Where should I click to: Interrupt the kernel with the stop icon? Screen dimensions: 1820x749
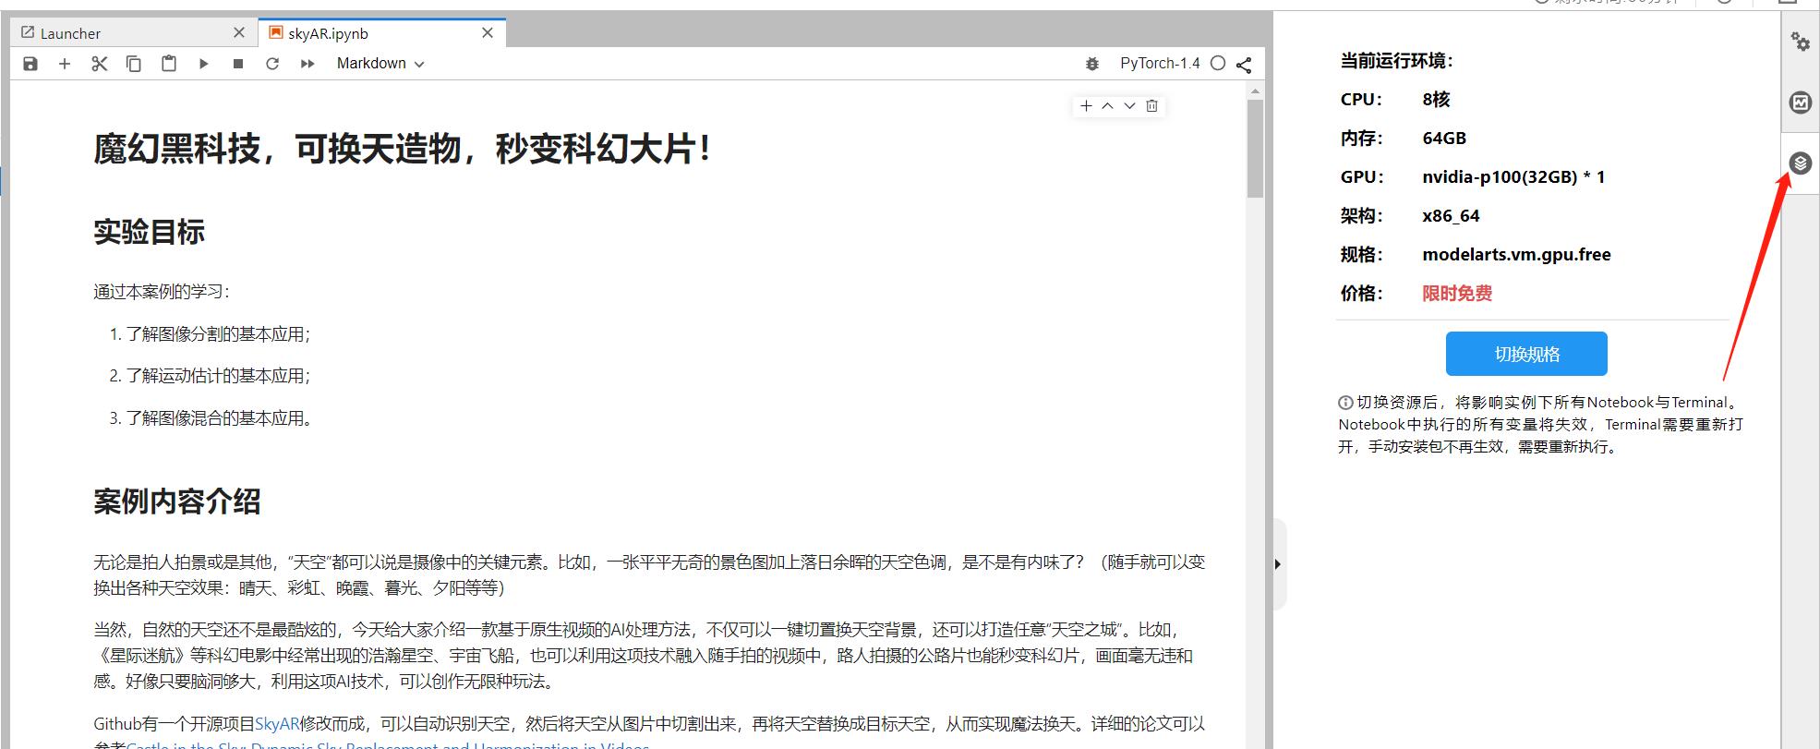(x=238, y=64)
